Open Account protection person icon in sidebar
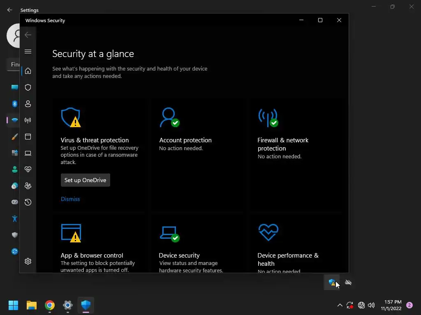The image size is (421, 315). coord(28,104)
